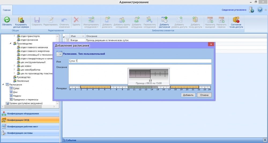The image size is (268, 143).
Task: Click Добавить расписание ribbon icon
Action: click(164, 20)
